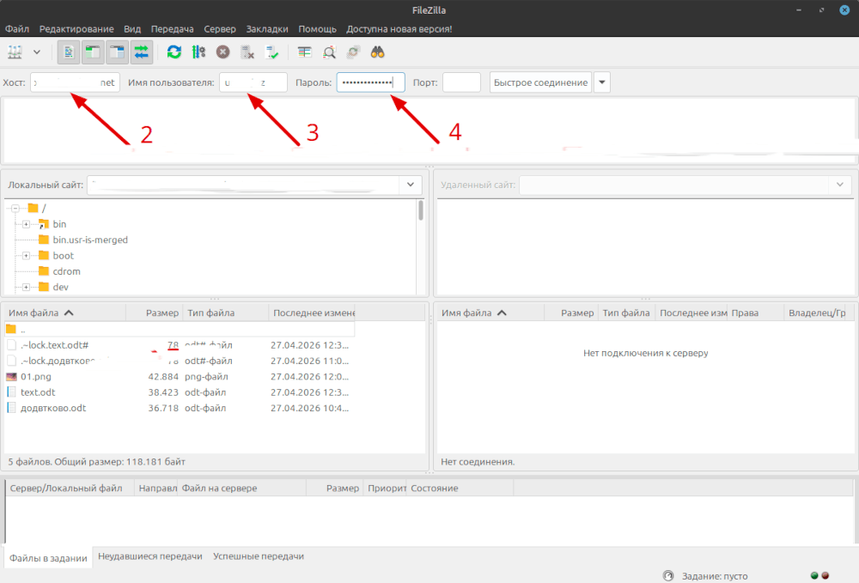Toggle the local directory tree view
This screenshot has height=583, width=859.
click(93, 52)
